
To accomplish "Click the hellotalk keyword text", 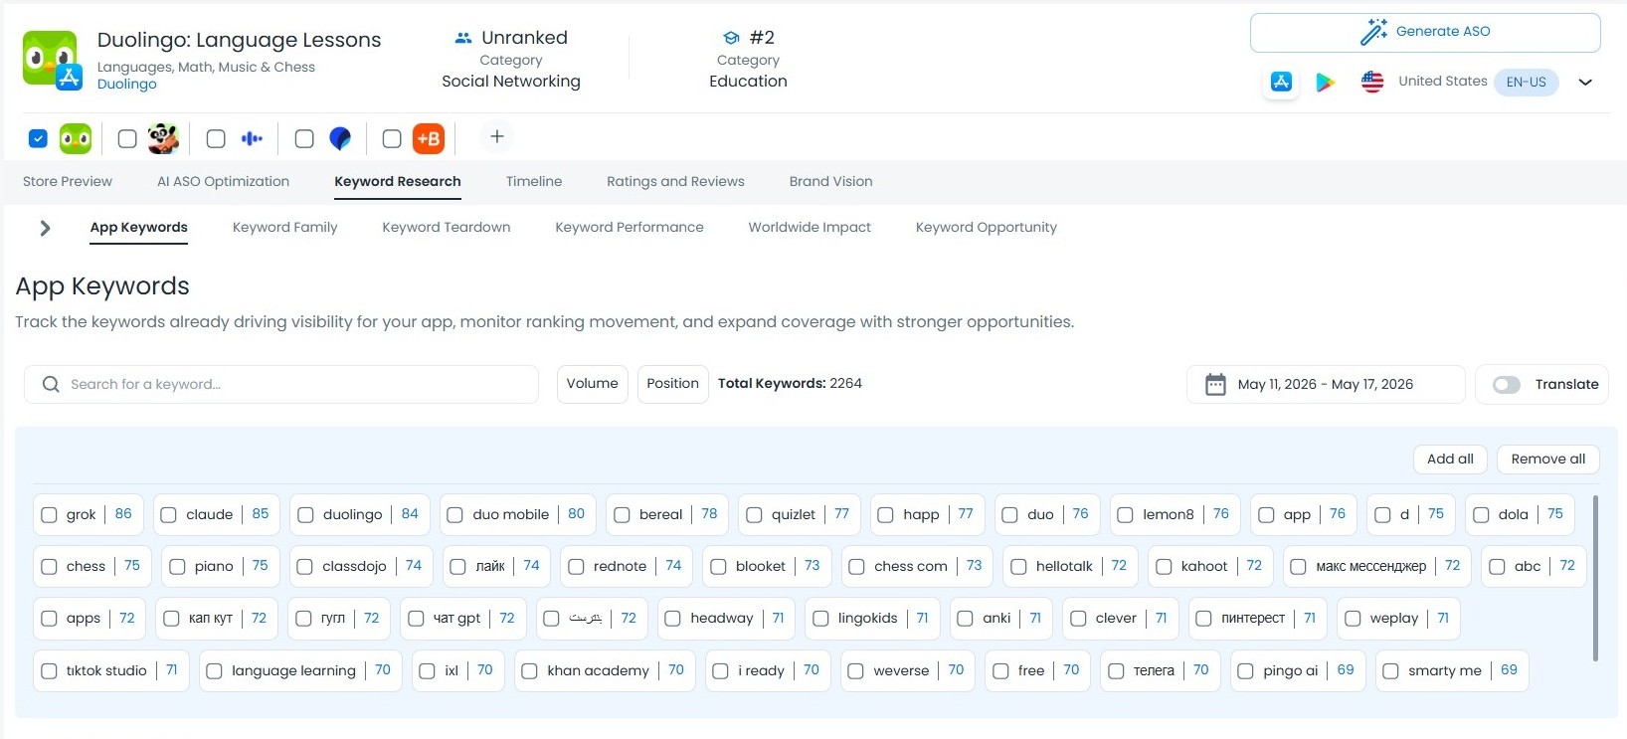I will (x=1064, y=566).
